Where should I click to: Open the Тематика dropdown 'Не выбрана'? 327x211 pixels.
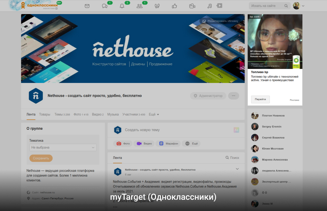63,147
